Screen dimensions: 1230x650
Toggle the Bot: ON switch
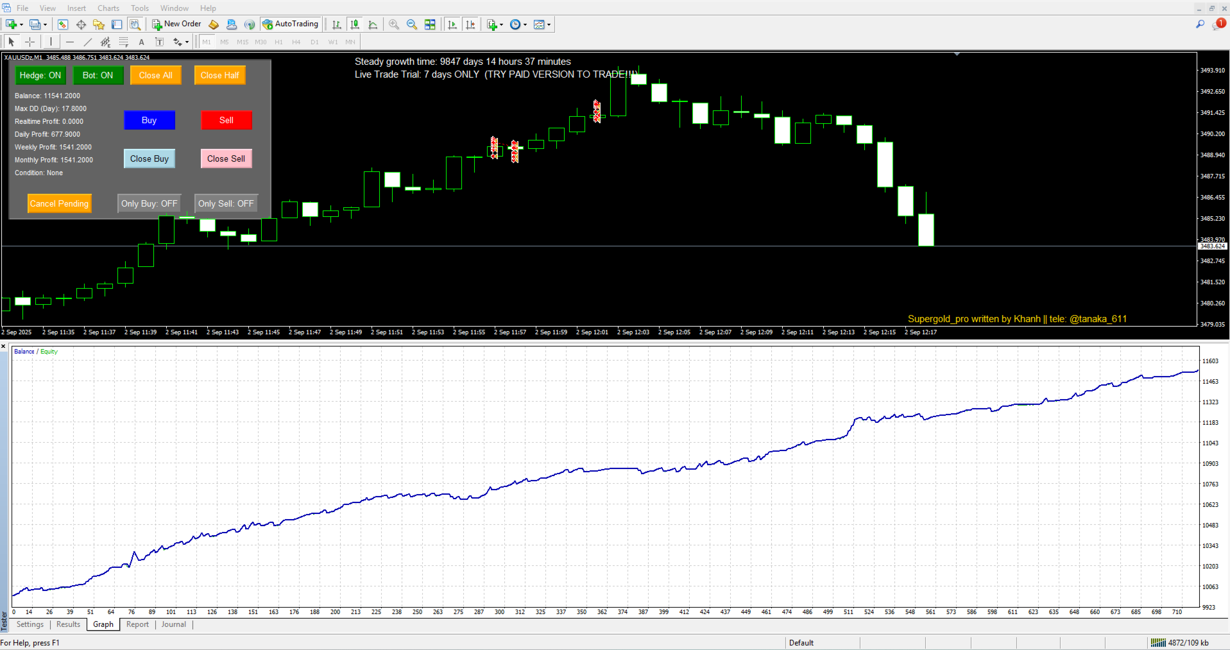tap(98, 75)
